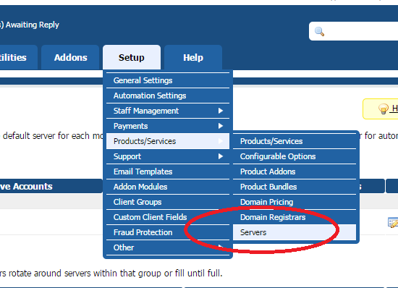
Task: Click the Awaiting Reply link
Action: [x=30, y=25]
